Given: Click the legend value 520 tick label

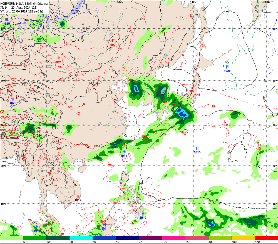Looking at the screenshot, I should coord(257,242).
